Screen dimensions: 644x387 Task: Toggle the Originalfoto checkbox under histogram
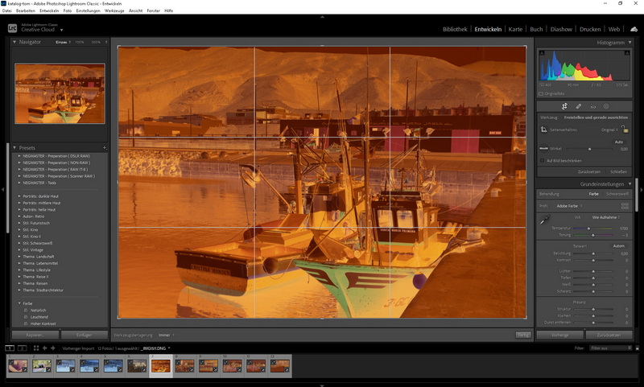(x=542, y=93)
